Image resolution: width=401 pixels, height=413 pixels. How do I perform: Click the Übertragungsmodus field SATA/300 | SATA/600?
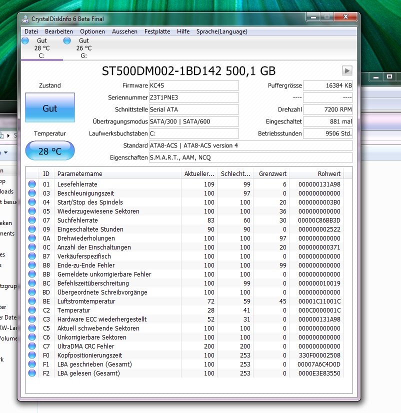tap(194, 121)
